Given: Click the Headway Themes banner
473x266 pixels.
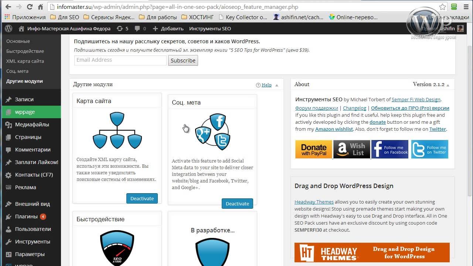Looking at the screenshot, I should click(372, 252).
